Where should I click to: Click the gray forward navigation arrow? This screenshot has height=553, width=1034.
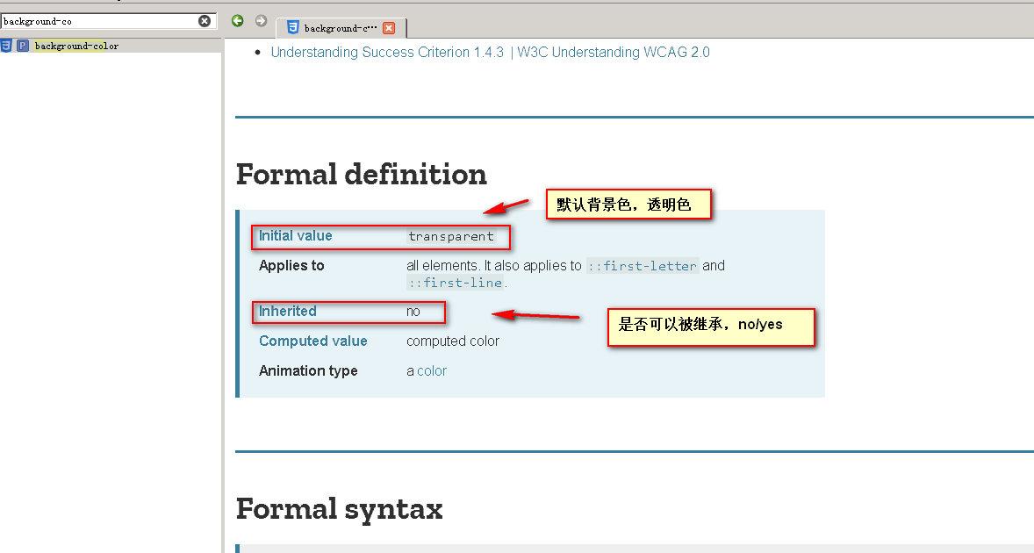tap(261, 21)
